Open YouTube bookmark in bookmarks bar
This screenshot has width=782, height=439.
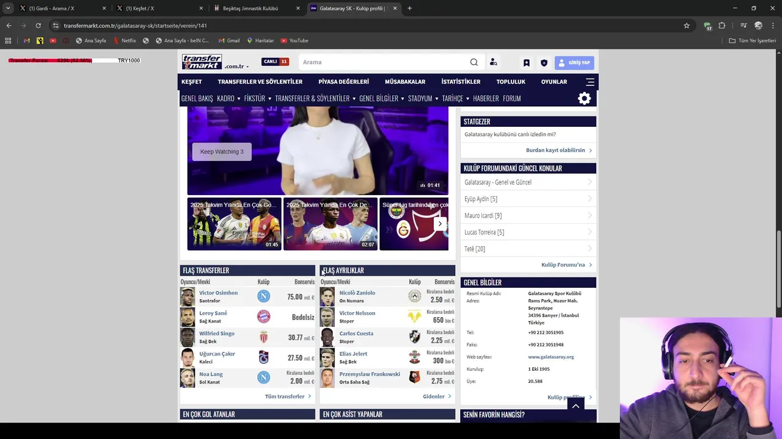point(294,41)
